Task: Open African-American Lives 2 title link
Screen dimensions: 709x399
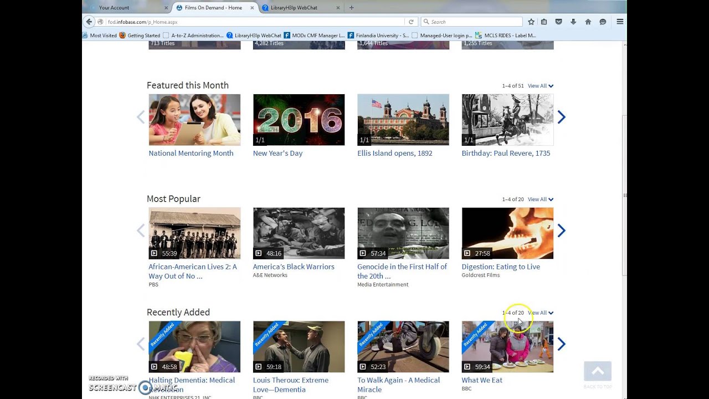Action: (x=193, y=272)
